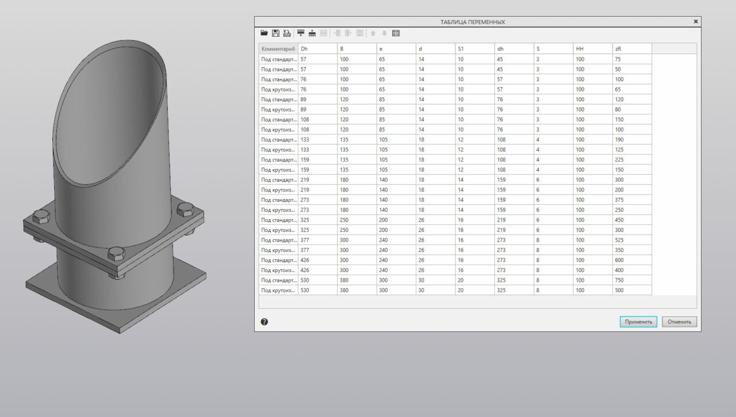Select the HH column header
The height and width of the screenshot is (417, 736).
pyautogui.click(x=593, y=49)
